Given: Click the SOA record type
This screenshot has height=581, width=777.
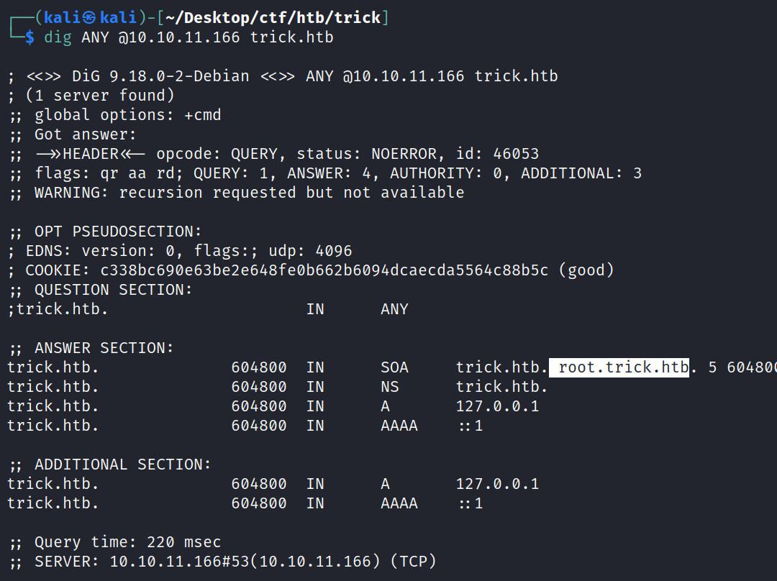Looking at the screenshot, I should pyautogui.click(x=394, y=367).
